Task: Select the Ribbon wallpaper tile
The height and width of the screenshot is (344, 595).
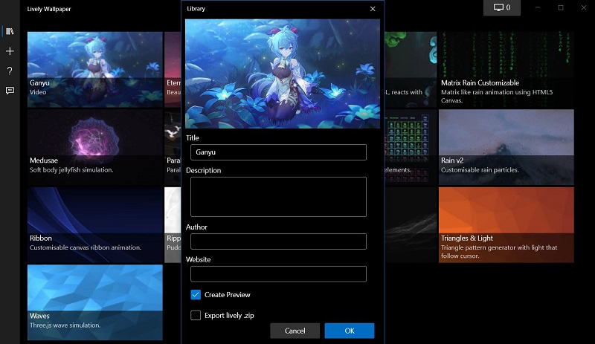Action: [x=95, y=225]
